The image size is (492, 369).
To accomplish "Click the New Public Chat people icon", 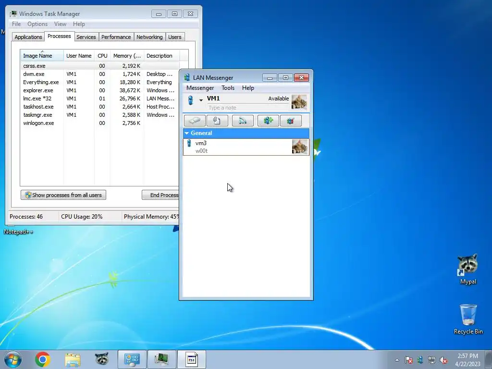I will point(268,121).
